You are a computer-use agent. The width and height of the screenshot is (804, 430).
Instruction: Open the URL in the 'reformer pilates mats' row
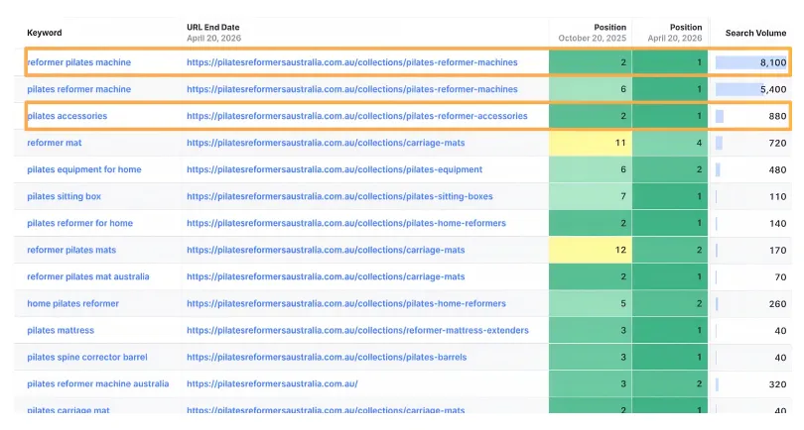326,250
